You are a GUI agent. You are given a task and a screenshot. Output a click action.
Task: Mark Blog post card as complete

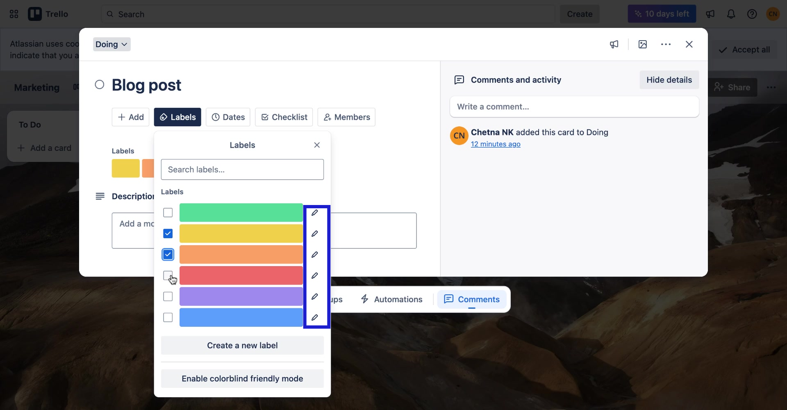pos(99,85)
